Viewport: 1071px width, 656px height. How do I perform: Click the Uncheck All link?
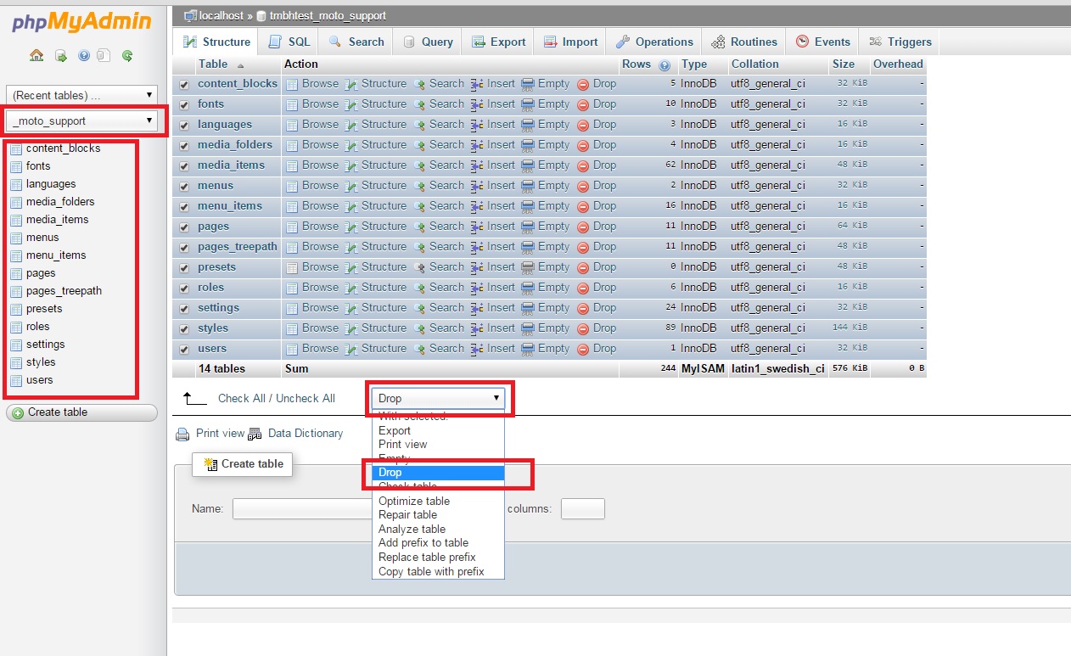pos(306,398)
